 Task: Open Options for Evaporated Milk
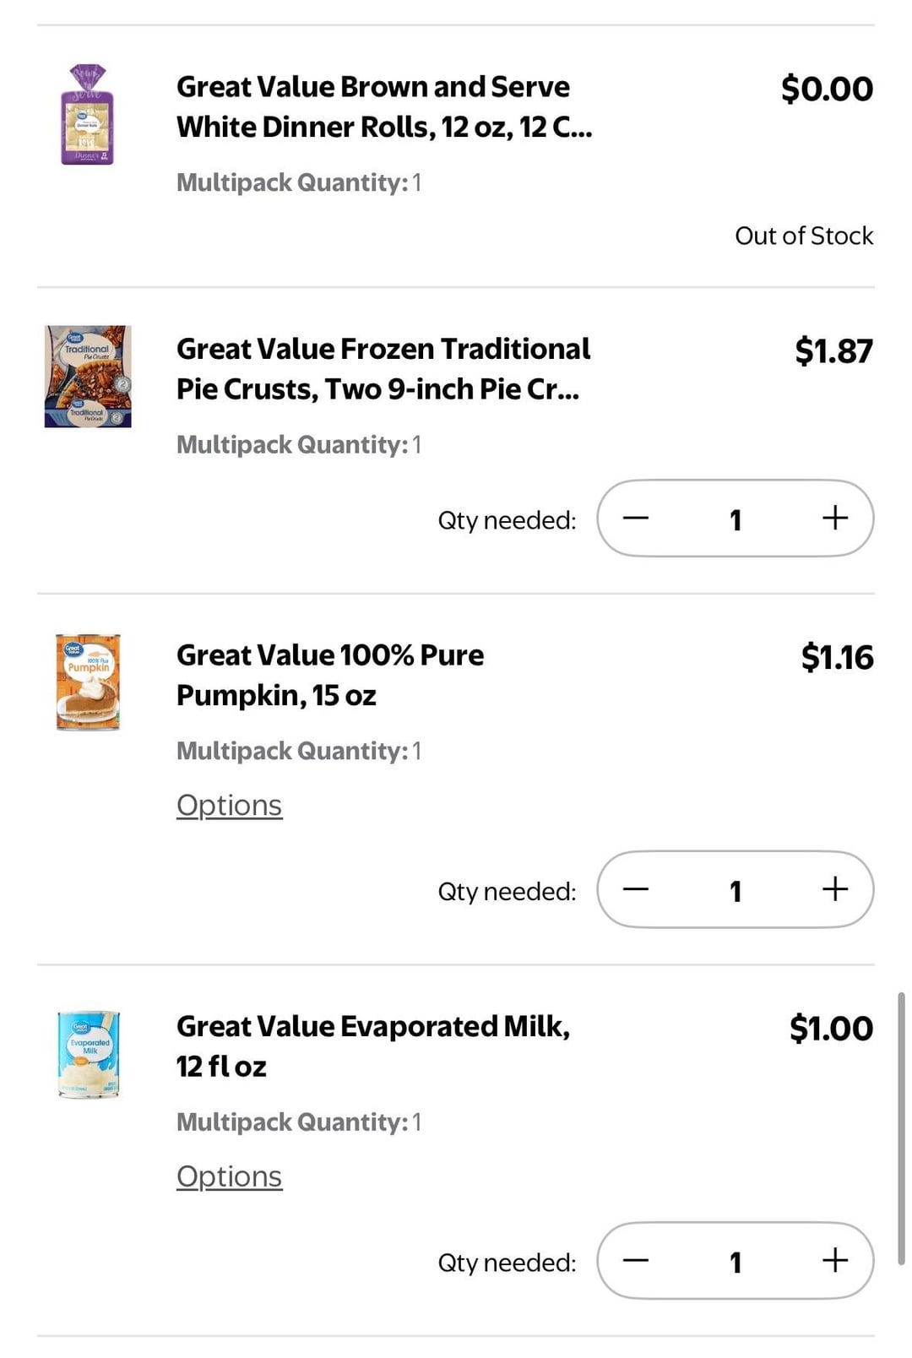pos(229,1176)
